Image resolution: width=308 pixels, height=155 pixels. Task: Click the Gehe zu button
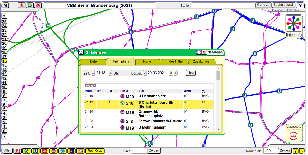(x=263, y=5)
